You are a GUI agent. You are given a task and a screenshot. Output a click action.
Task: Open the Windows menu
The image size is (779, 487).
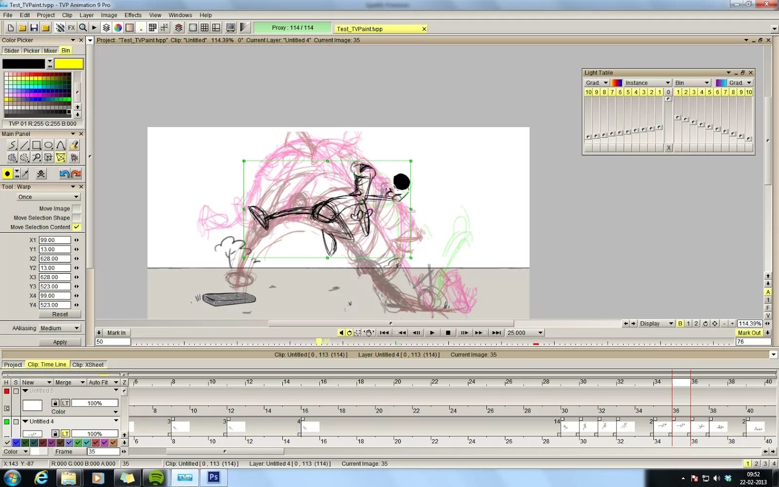coord(180,15)
